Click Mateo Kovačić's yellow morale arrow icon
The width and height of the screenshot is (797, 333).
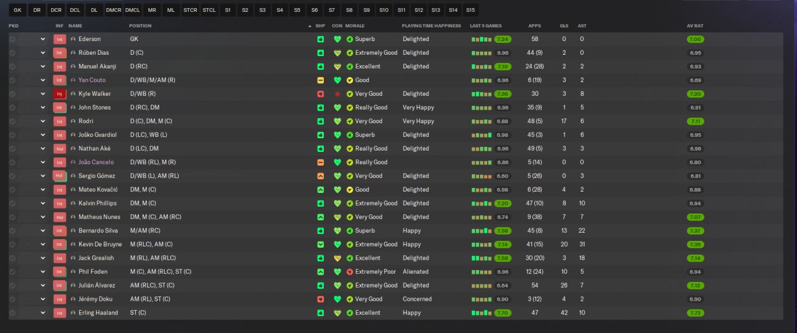pos(350,189)
